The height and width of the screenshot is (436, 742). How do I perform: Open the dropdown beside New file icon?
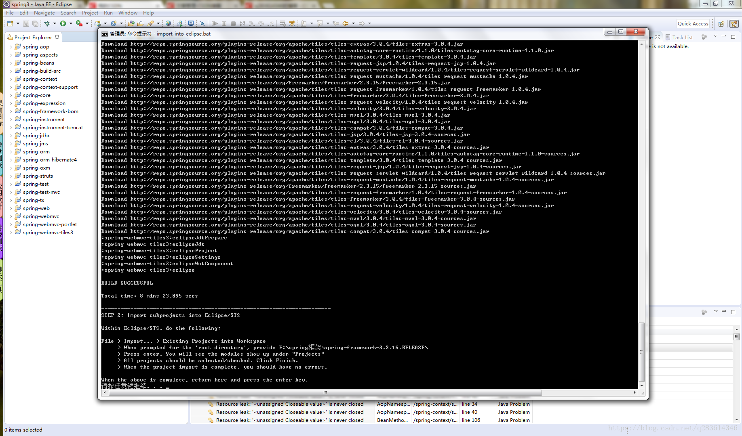coord(18,23)
